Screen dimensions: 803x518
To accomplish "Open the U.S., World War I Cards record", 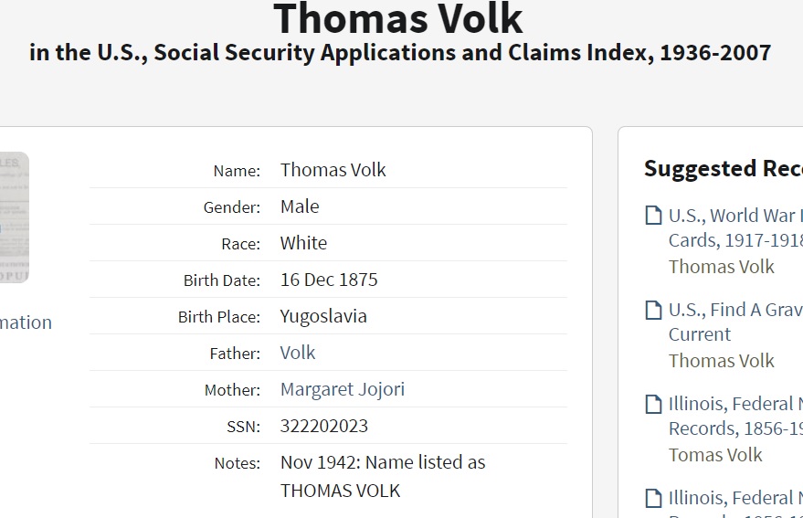I will point(735,227).
